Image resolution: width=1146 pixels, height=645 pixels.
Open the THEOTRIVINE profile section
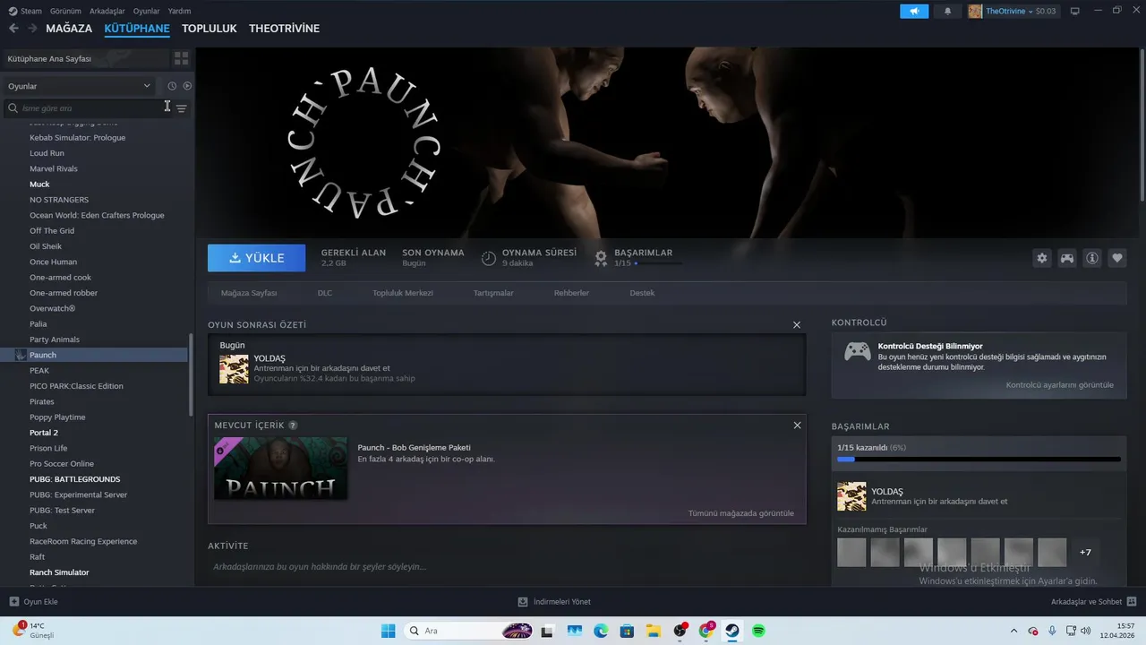[284, 29]
